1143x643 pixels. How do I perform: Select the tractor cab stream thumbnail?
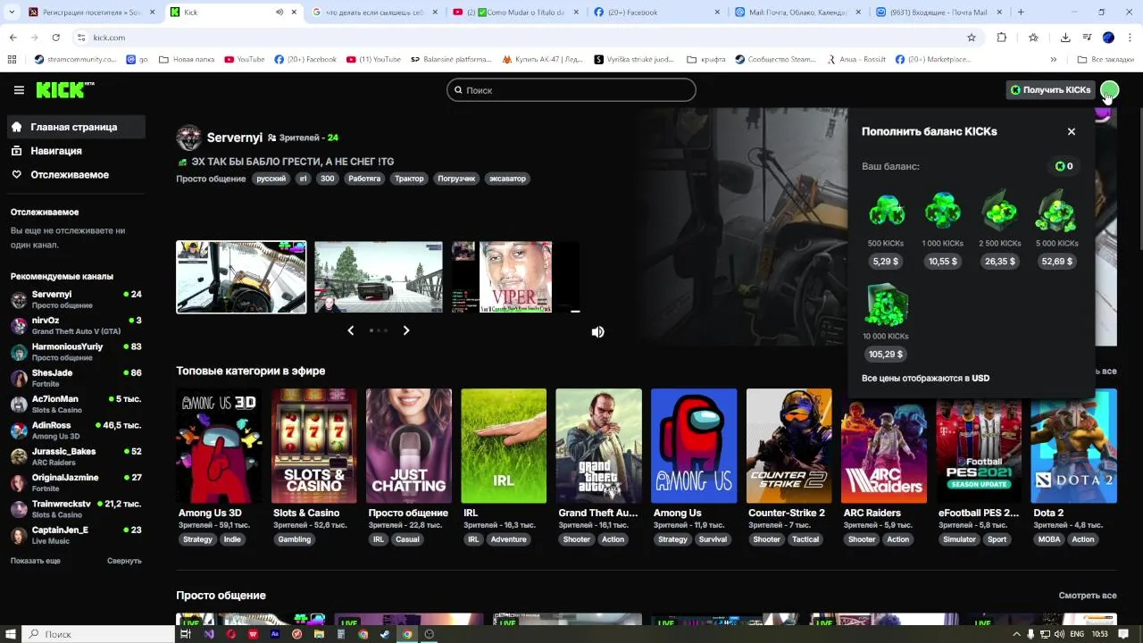241,277
